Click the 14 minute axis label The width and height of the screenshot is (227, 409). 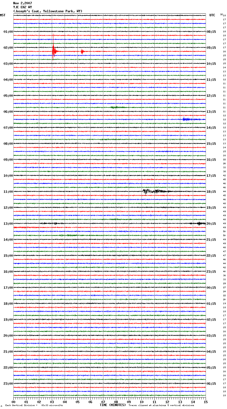pyautogui.click(x=193, y=402)
